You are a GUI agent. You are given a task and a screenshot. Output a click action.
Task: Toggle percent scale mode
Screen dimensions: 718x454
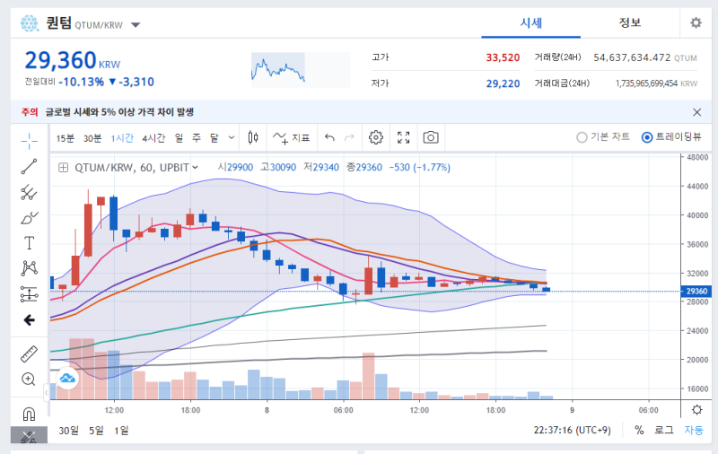coord(639,430)
